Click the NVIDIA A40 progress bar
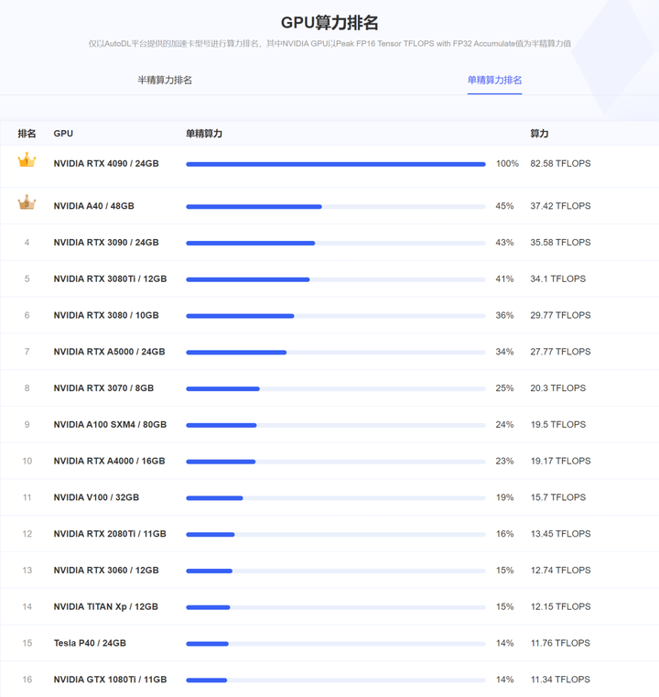The height and width of the screenshot is (697, 659). 335,207
